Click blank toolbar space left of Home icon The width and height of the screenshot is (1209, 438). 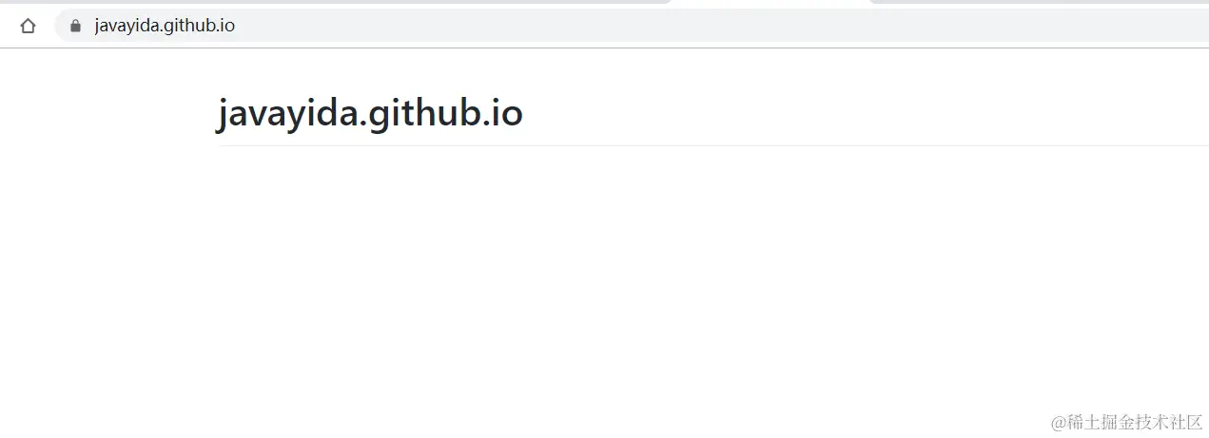(8, 26)
